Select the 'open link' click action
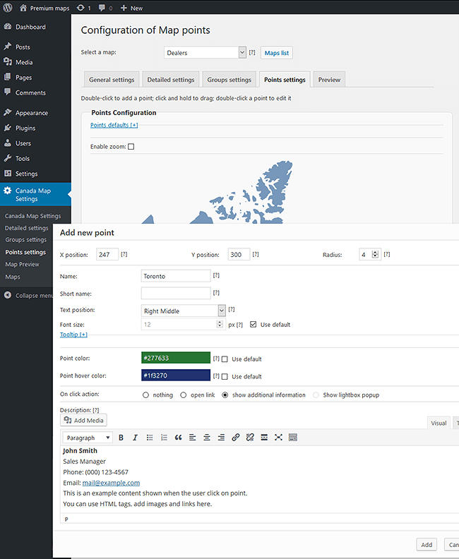 (184, 395)
